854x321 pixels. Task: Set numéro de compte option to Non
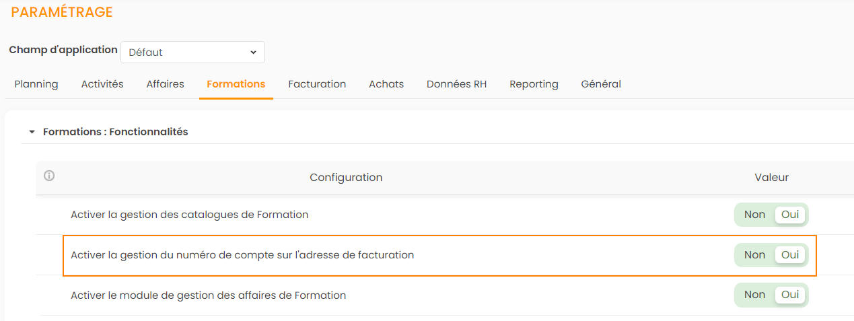coord(754,255)
